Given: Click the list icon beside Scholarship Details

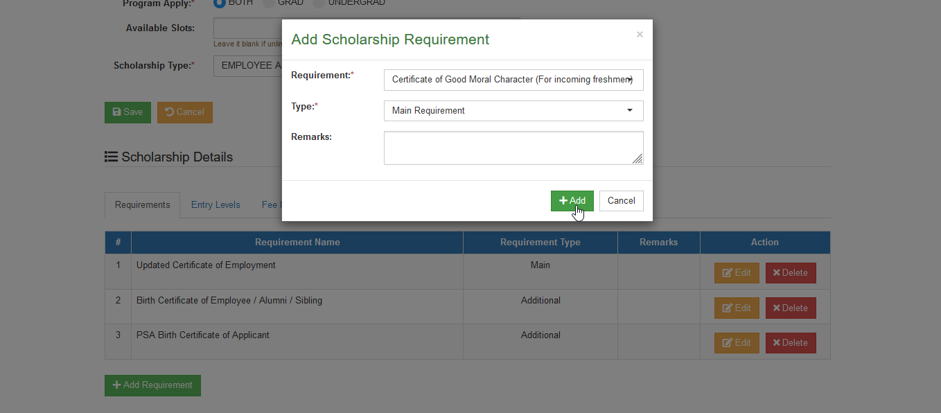Looking at the screenshot, I should [111, 157].
